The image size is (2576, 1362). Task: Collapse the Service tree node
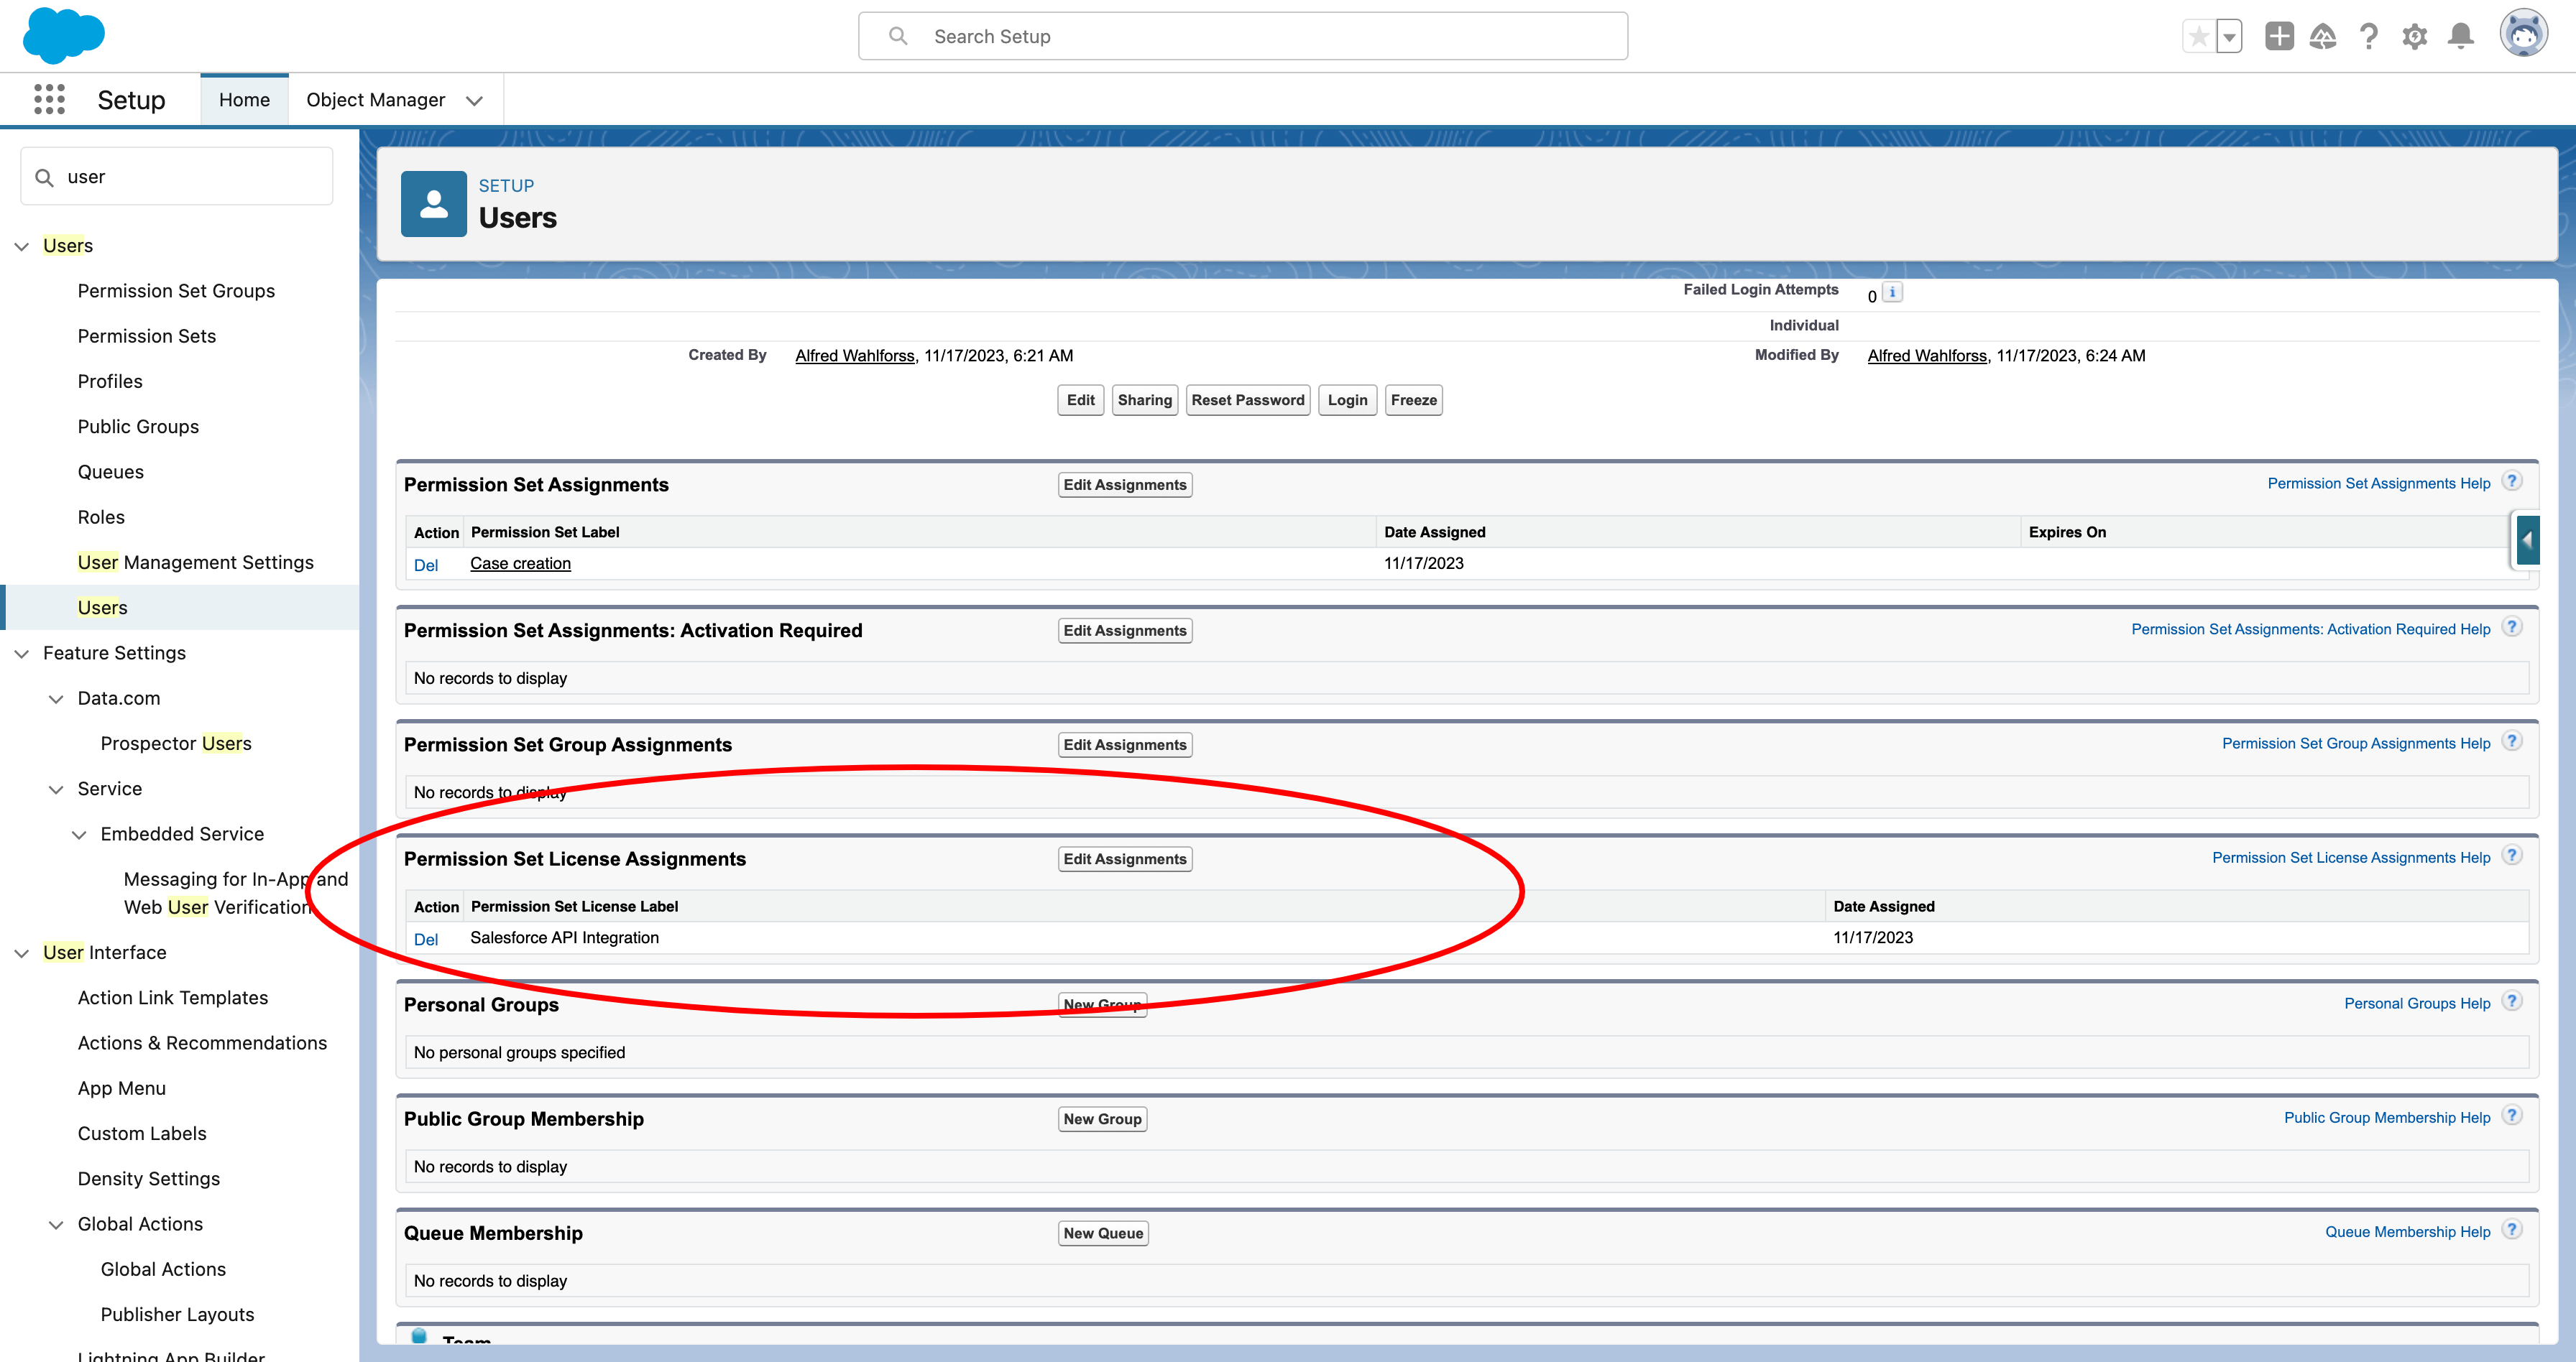pos(56,789)
